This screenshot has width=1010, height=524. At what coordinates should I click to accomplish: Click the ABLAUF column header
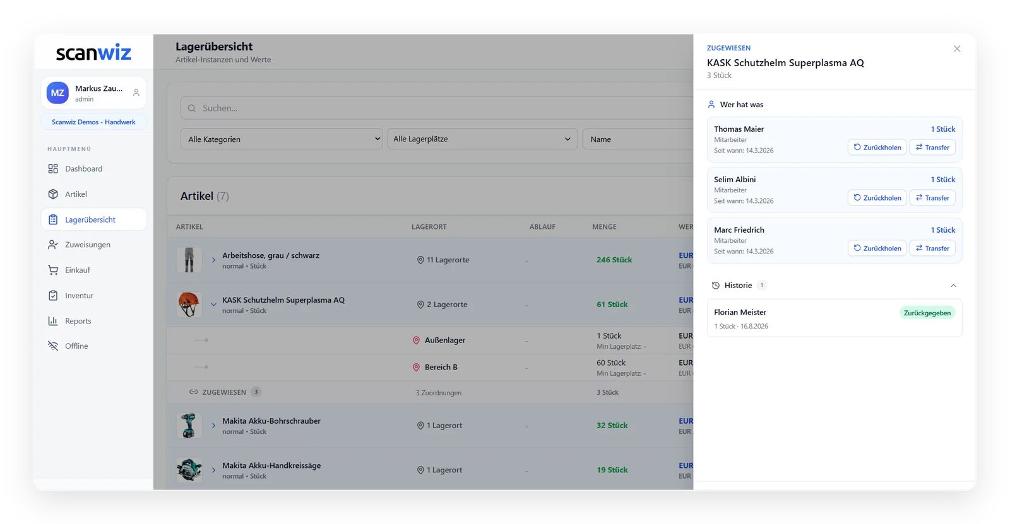click(542, 227)
